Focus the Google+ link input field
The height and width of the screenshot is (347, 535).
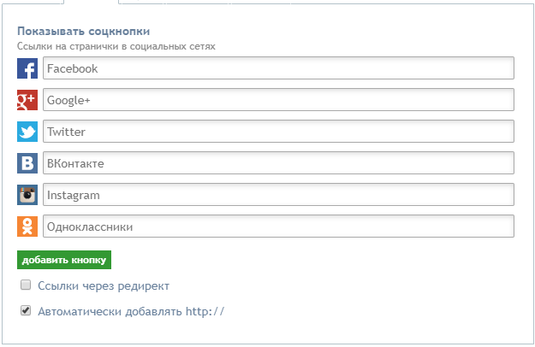point(278,100)
